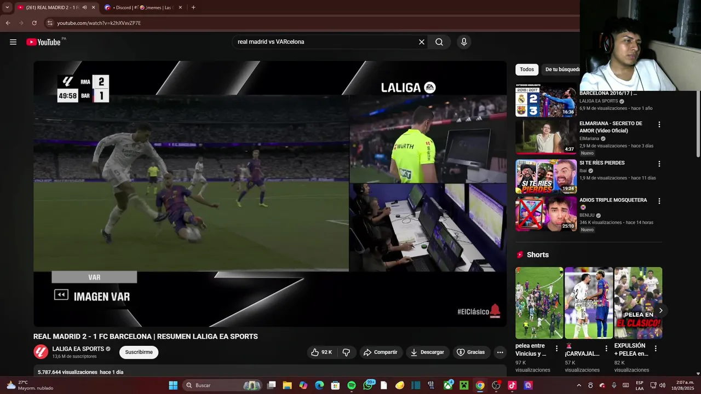Select the 'Todos' filter chip

(x=527, y=69)
